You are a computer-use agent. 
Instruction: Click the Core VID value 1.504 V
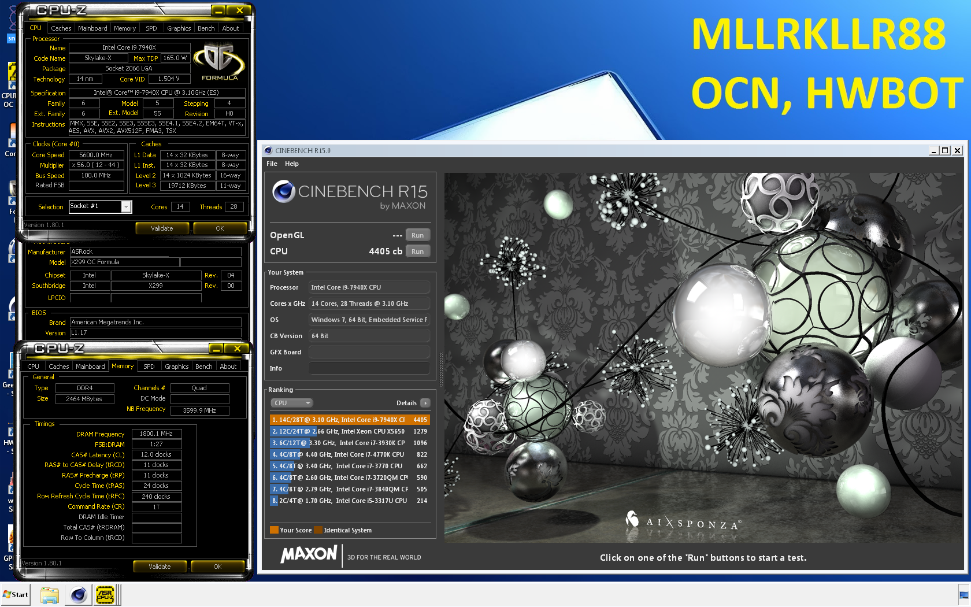169,79
